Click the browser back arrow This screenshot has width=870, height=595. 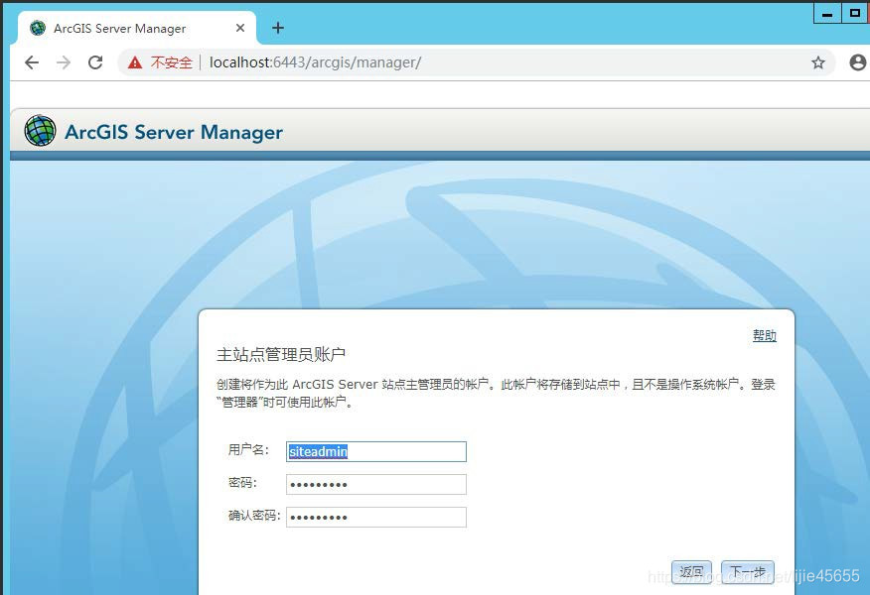click(x=32, y=62)
